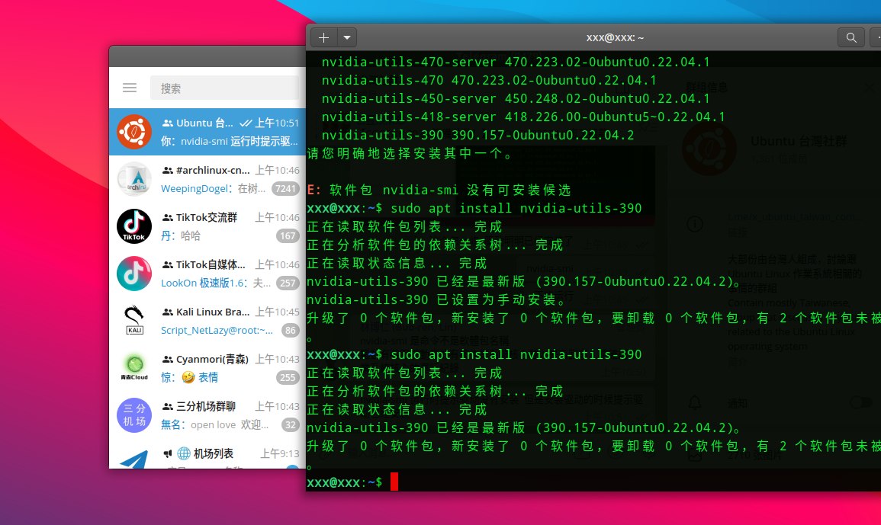The width and height of the screenshot is (881, 525).
Task: Click the colorful TikTok自媒体 group avatar
Action: pos(134,274)
